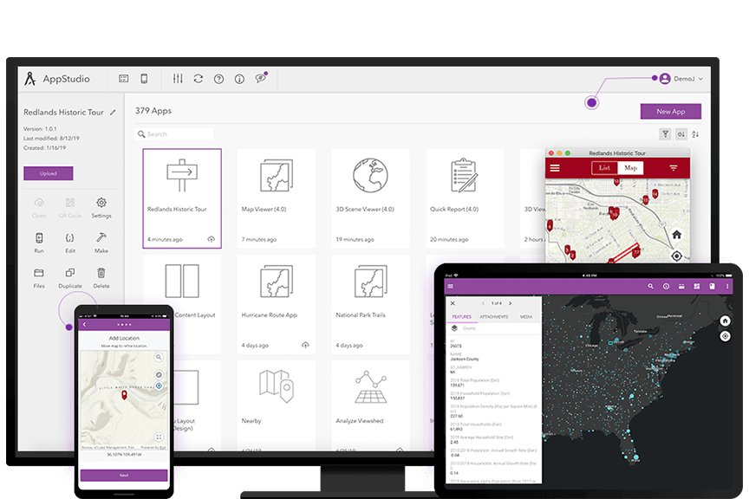This screenshot has width=749, height=499.
Task: Click the Make hammer icon
Action: (101, 237)
